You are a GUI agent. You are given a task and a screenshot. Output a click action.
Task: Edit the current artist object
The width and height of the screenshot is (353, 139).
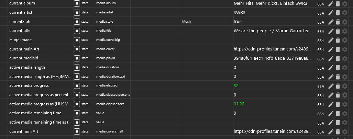coord(331,13)
